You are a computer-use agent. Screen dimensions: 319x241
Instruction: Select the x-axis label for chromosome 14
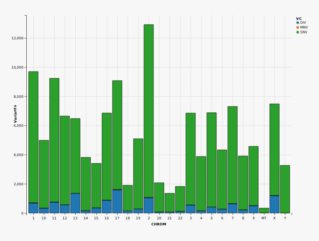pyautogui.click(x=86, y=218)
